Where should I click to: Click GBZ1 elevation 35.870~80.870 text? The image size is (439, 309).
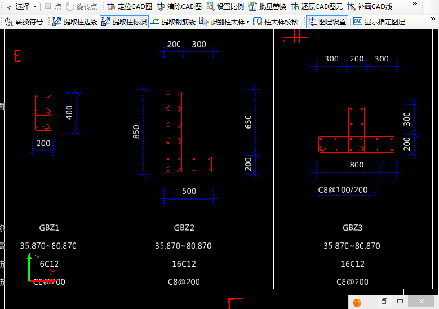(x=48, y=246)
